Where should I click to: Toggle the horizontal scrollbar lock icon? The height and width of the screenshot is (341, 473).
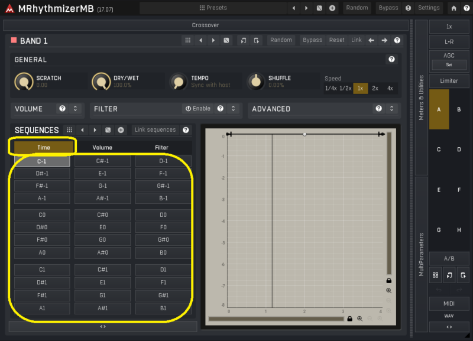point(350,319)
